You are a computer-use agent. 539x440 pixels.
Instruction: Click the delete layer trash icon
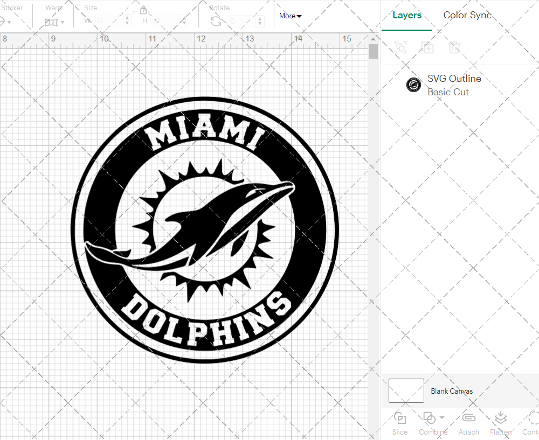coord(455,47)
